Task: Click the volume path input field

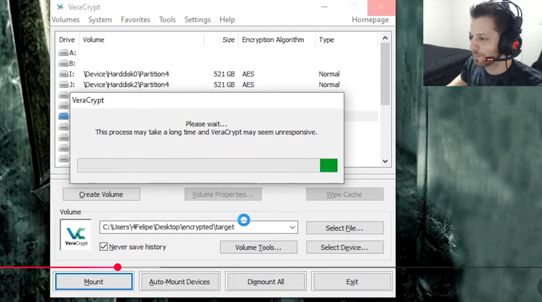Action: coord(199,227)
